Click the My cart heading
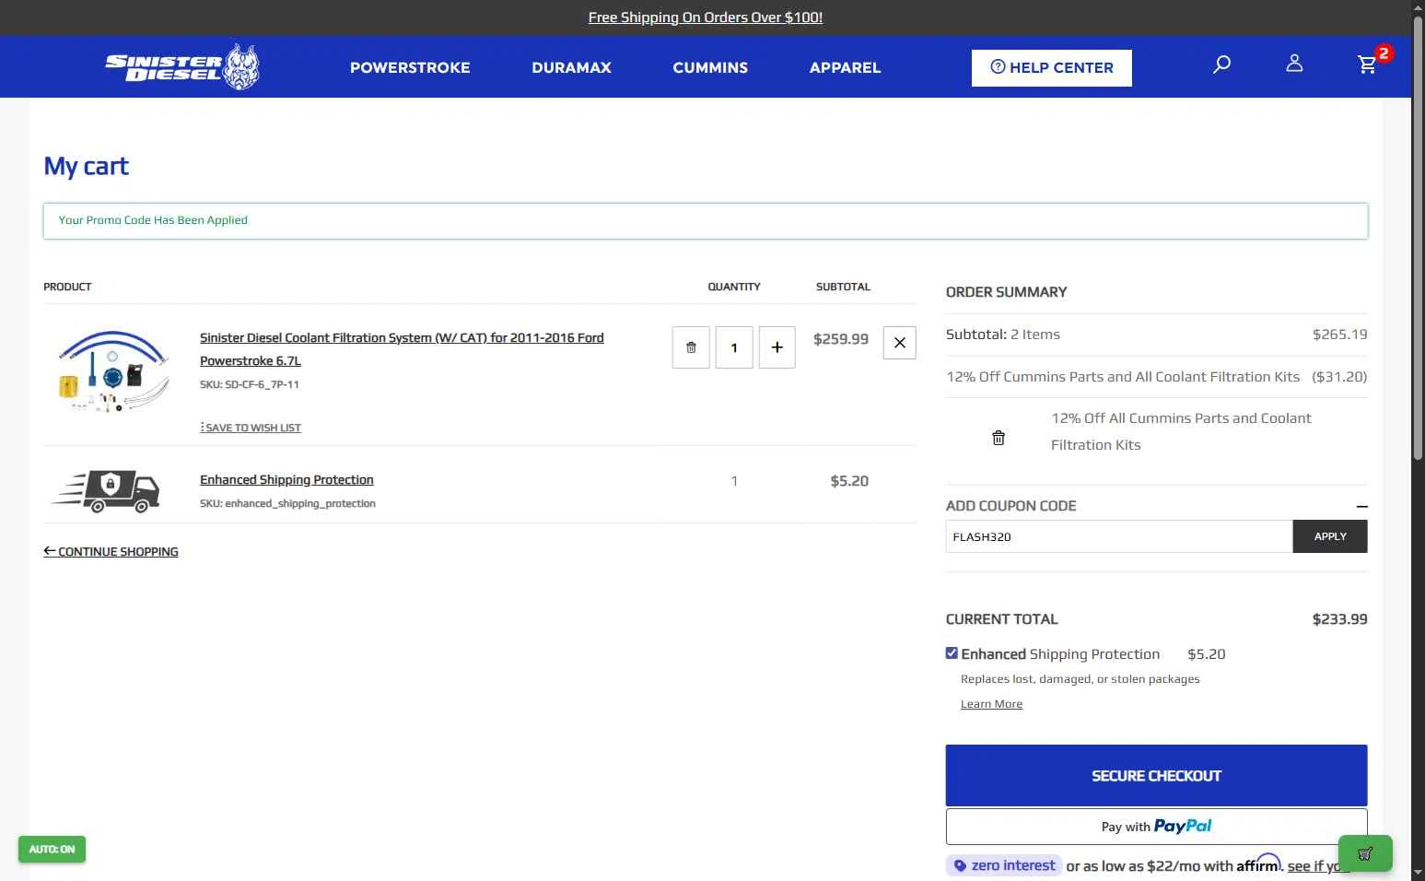Viewport: 1425px width, 881px height. point(87,167)
